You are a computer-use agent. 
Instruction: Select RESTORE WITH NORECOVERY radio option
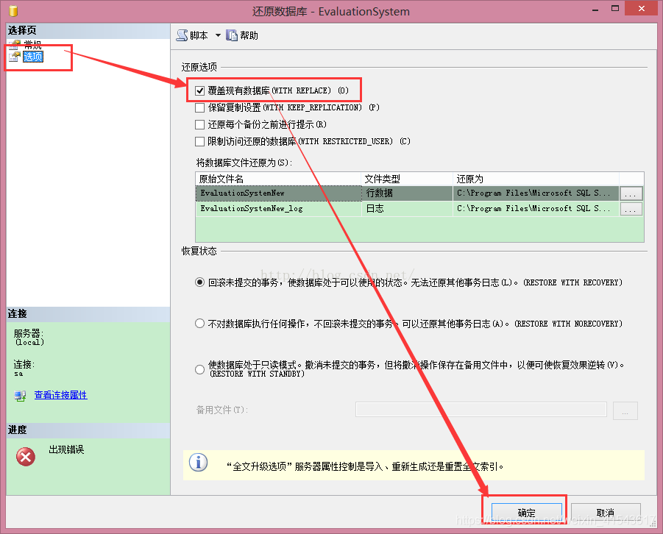click(x=199, y=324)
